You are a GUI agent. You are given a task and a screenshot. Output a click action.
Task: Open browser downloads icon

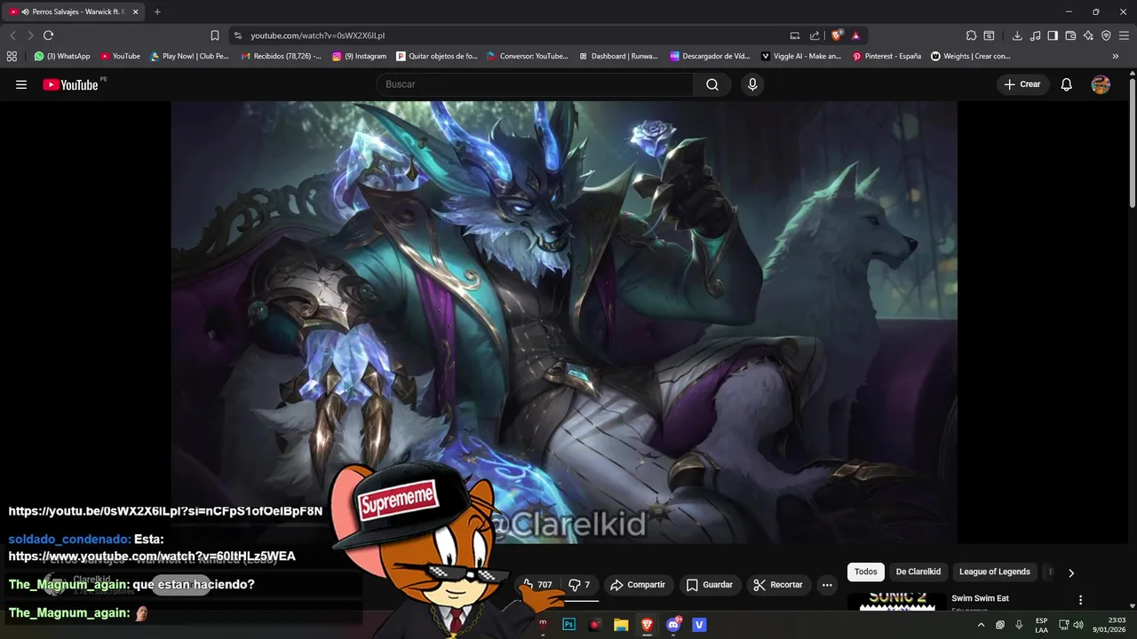point(1017,35)
